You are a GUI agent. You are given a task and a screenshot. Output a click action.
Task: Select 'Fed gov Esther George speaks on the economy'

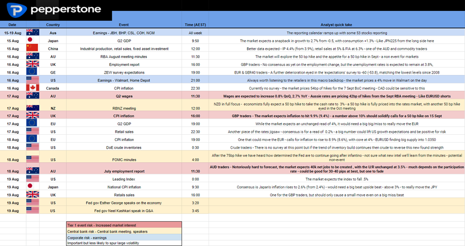tap(124, 203)
